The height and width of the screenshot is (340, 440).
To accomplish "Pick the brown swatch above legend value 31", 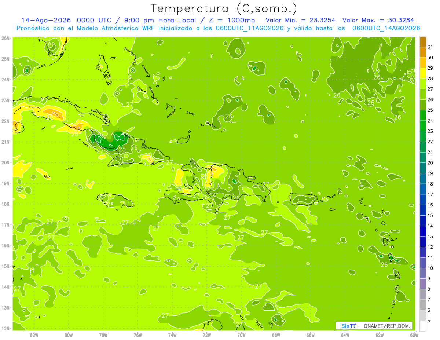I will 423,42.
